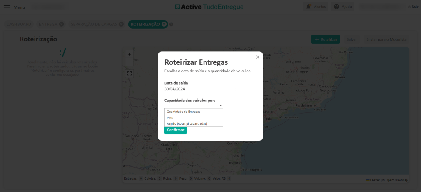Image resolution: width=421 pixels, height=192 pixels.
Task: Switch to the SEPARAÇÃO DE CARGAS tab
Action: pos(94,24)
